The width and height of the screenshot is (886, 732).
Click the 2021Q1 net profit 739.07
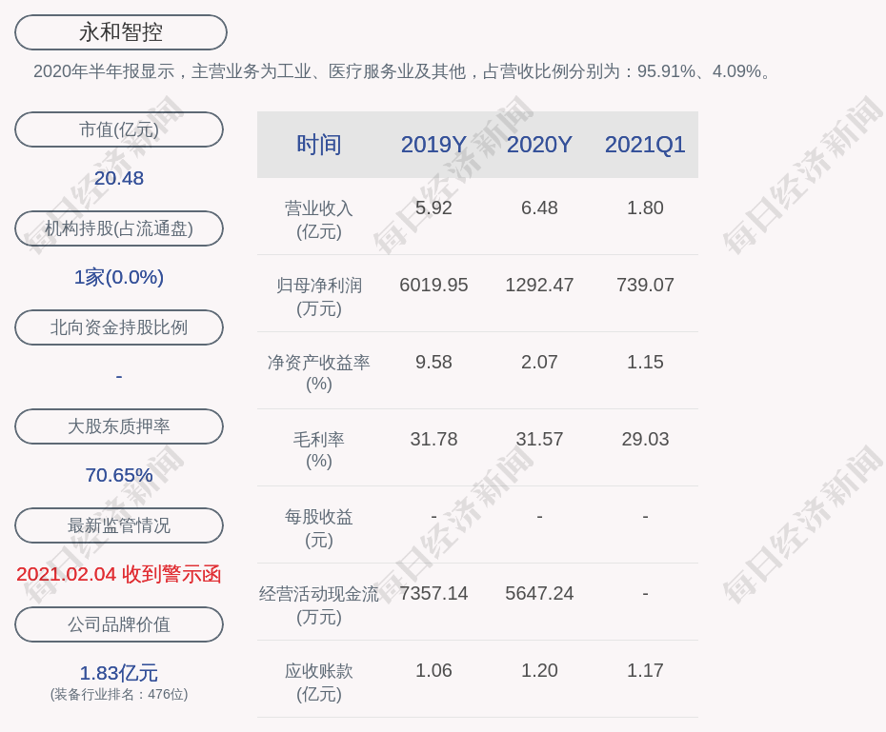645,285
